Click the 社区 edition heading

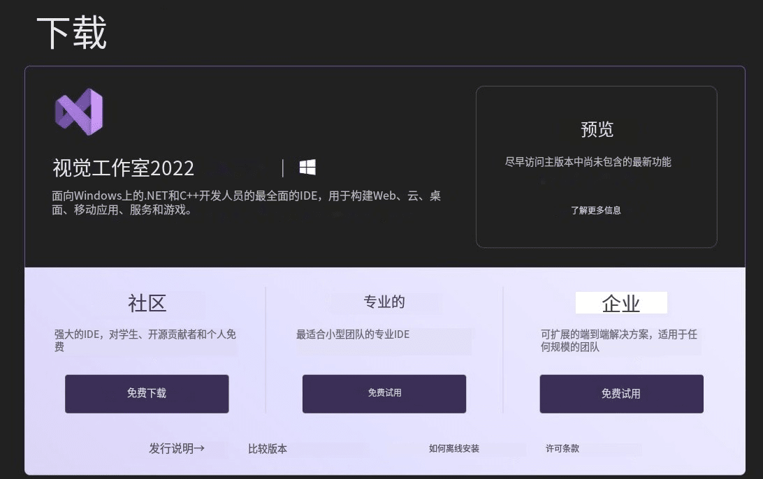pyautogui.click(x=147, y=304)
